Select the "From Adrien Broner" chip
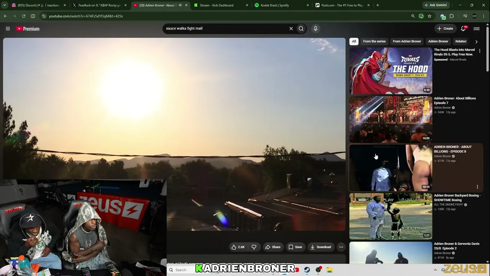Image resolution: width=490 pixels, height=276 pixels. click(x=407, y=41)
